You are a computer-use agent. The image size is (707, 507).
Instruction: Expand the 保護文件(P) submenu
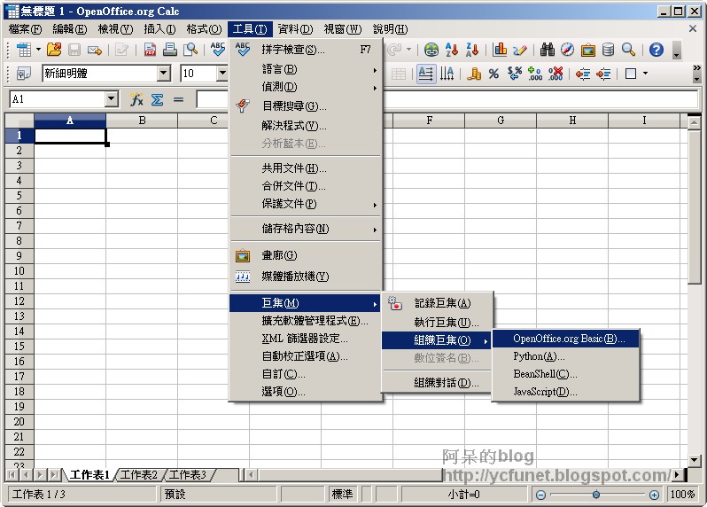[x=306, y=204]
